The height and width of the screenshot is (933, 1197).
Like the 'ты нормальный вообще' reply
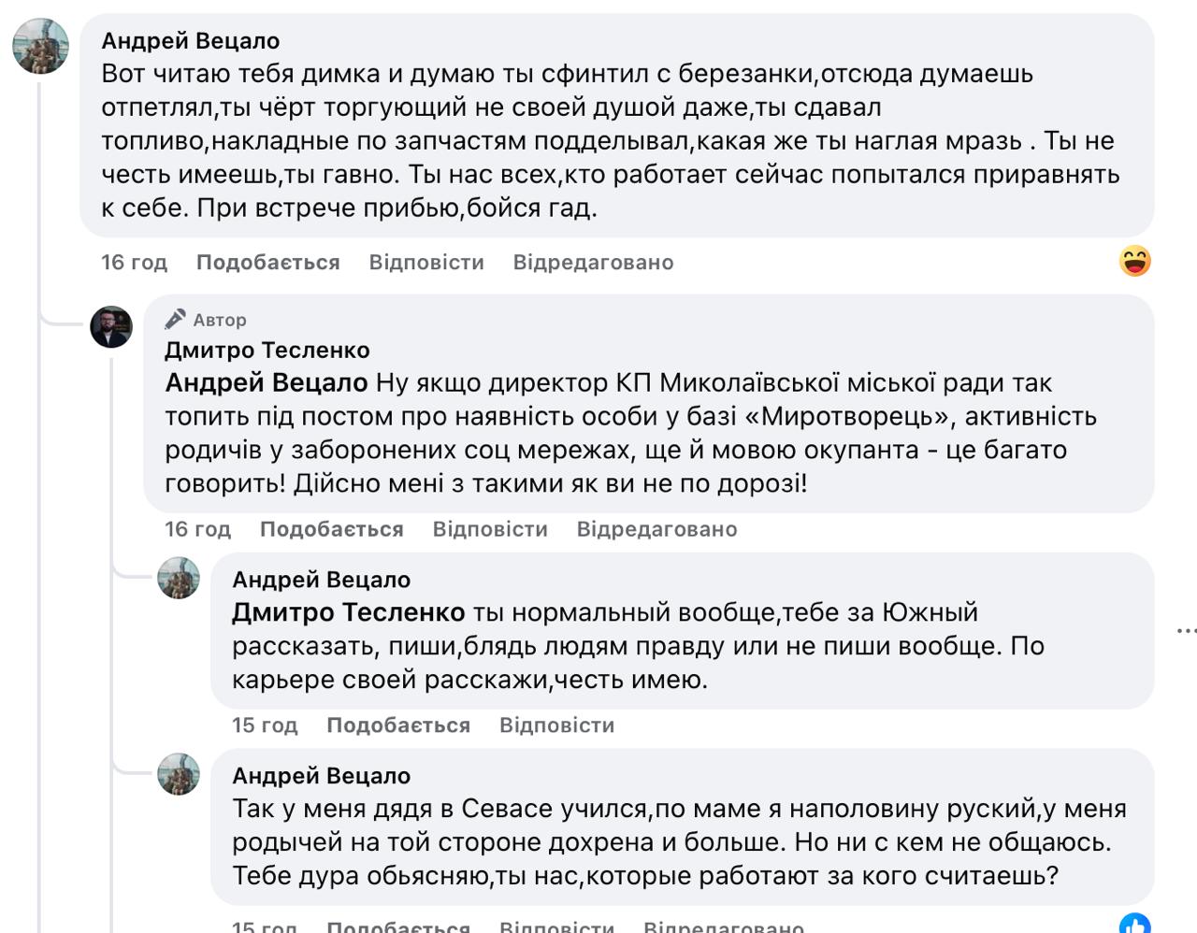397,725
